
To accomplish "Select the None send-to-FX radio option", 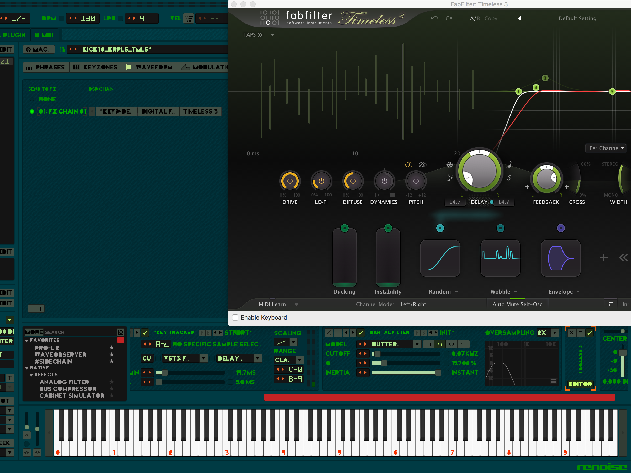I will pos(32,99).
